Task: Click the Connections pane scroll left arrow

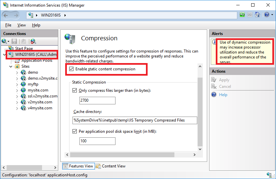Action: 4,167
